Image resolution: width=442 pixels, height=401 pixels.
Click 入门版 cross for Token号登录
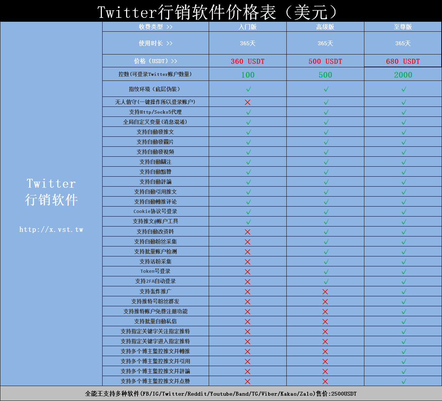point(248,272)
